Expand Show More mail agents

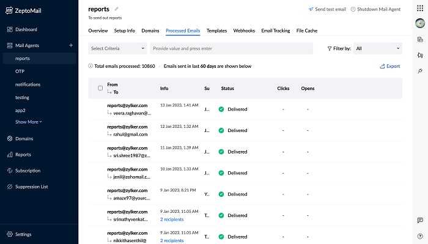28,122
